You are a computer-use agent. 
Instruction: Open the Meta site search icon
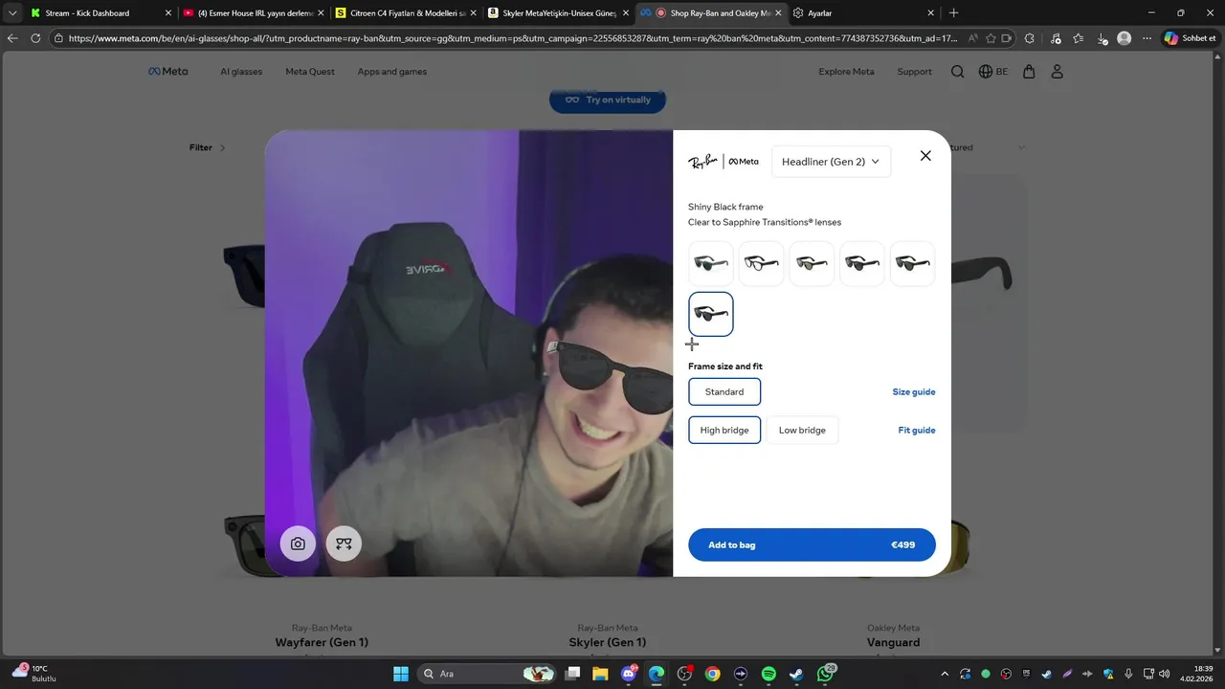[957, 72]
